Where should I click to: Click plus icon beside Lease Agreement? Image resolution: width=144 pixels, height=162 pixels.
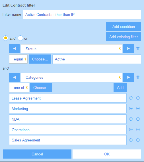(x=131, y=98)
